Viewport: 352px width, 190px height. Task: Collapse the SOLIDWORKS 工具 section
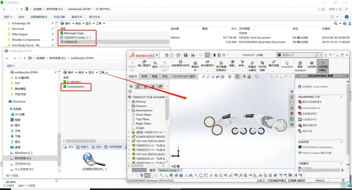point(341,97)
